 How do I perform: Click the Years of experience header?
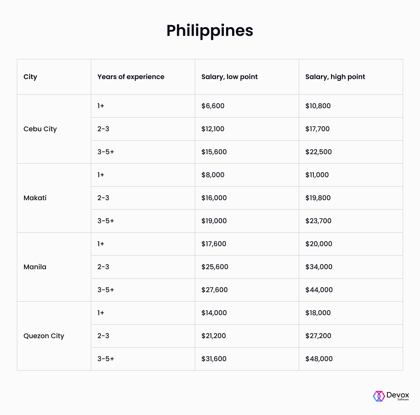131,77
